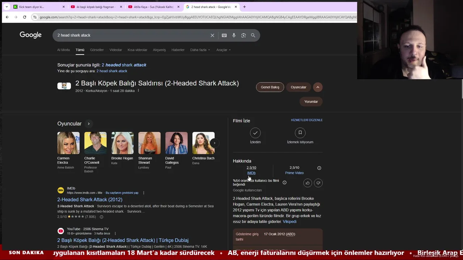The image size is (463, 260).
Task: Click the search query input field
Action: [132, 35]
